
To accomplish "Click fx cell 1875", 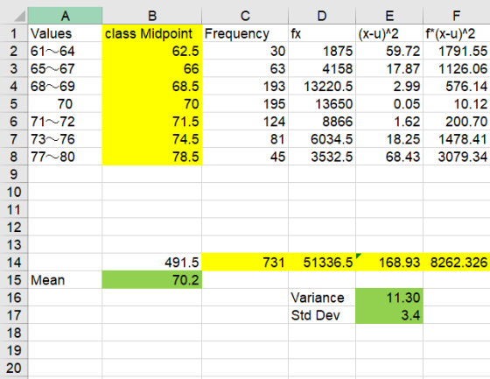I will (322, 51).
